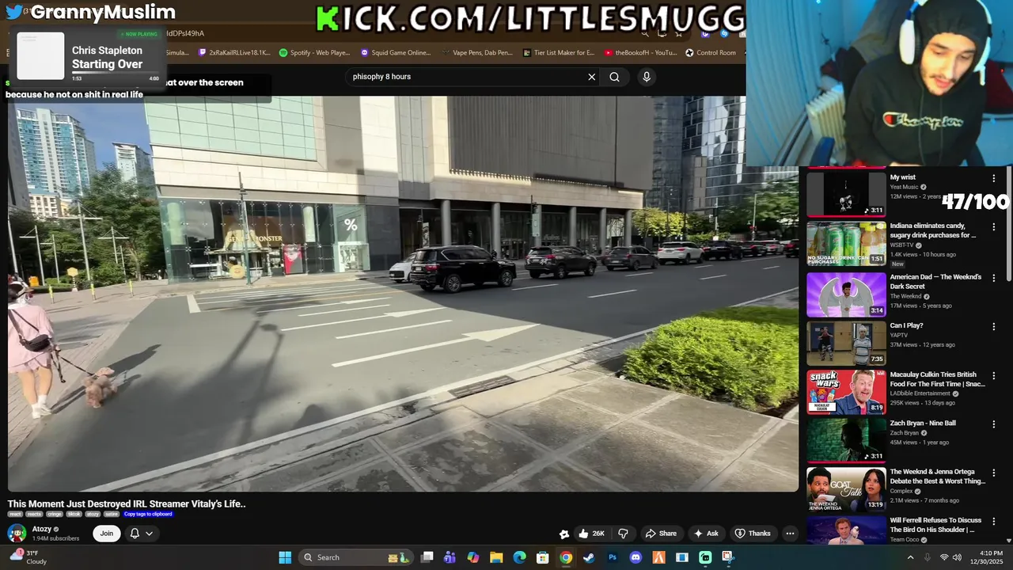
Task: Open theBookofH YouTube bookmark
Action: point(640,53)
